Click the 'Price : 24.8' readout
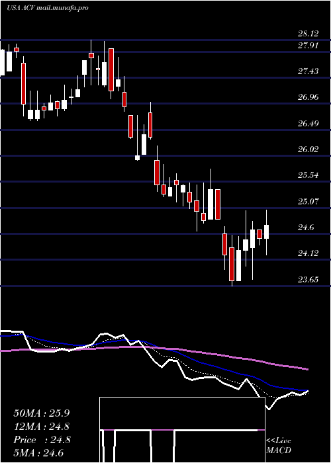The width and height of the screenshot is (331, 463). click(x=42, y=440)
